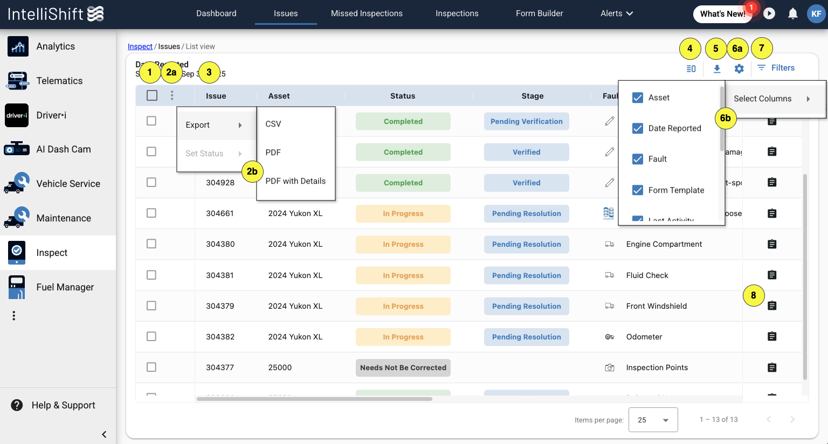This screenshot has height=444, width=828.
Task: Uncheck the Fault column checkbox
Action: click(638, 159)
